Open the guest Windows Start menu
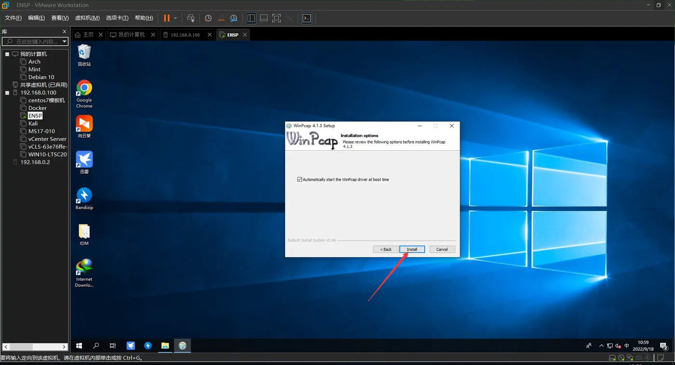This screenshot has height=365, width=675. point(80,346)
